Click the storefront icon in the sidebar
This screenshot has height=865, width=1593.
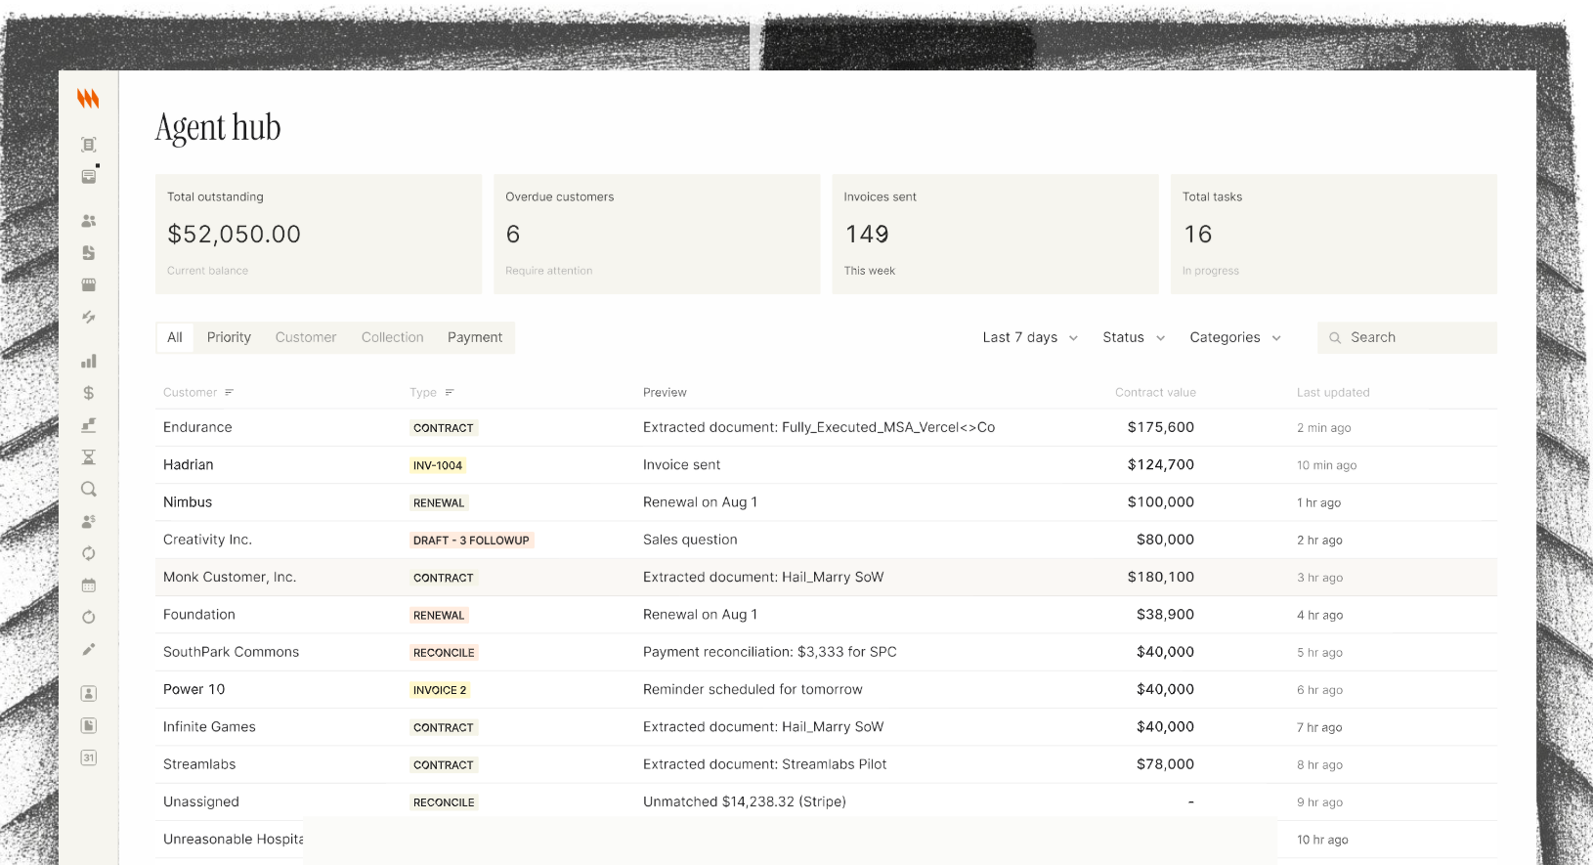tap(89, 285)
